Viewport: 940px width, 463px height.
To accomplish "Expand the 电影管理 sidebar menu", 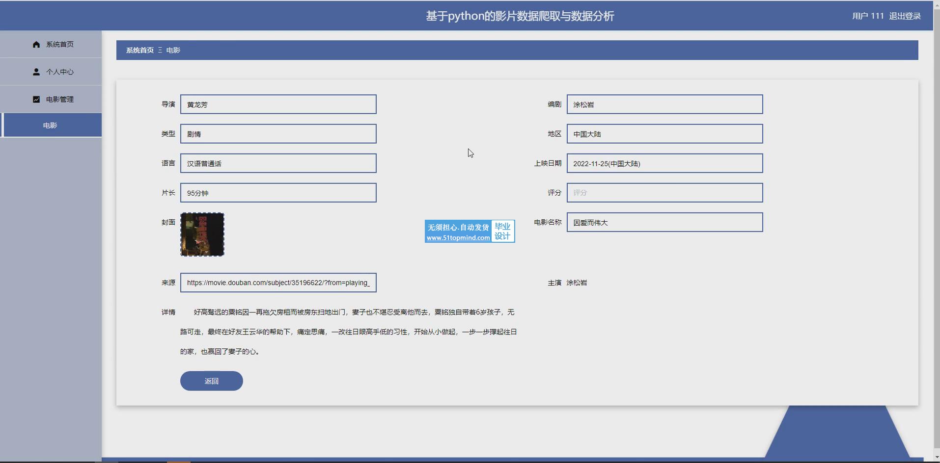I will coord(51,99).
